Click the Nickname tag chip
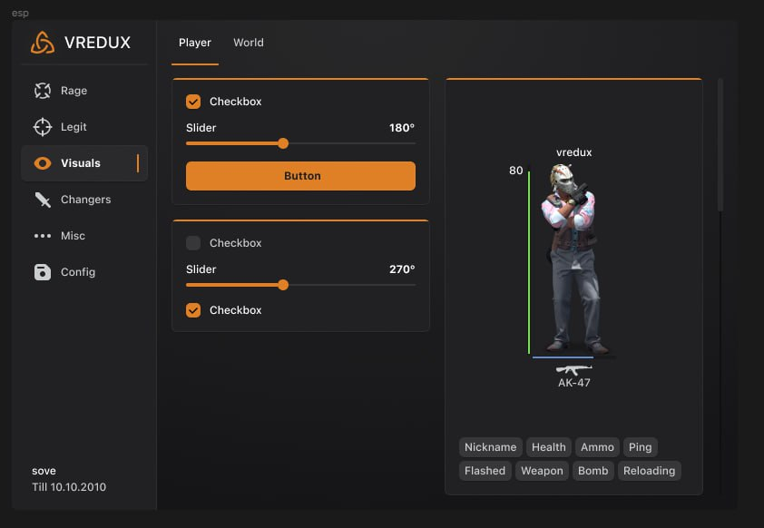 [490, 447]
